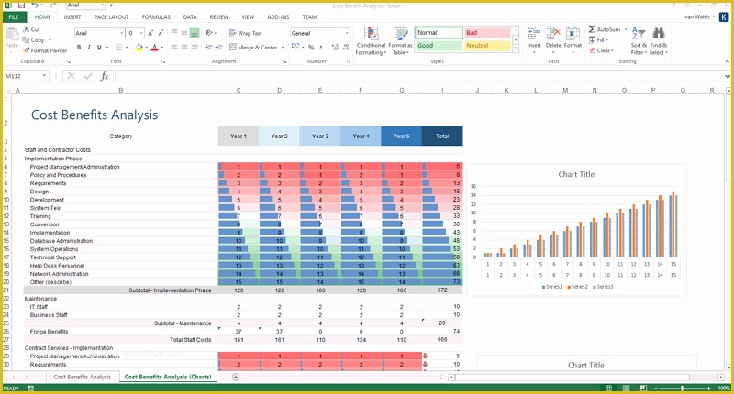Expand the cell styles gallery

pos(516,49)
